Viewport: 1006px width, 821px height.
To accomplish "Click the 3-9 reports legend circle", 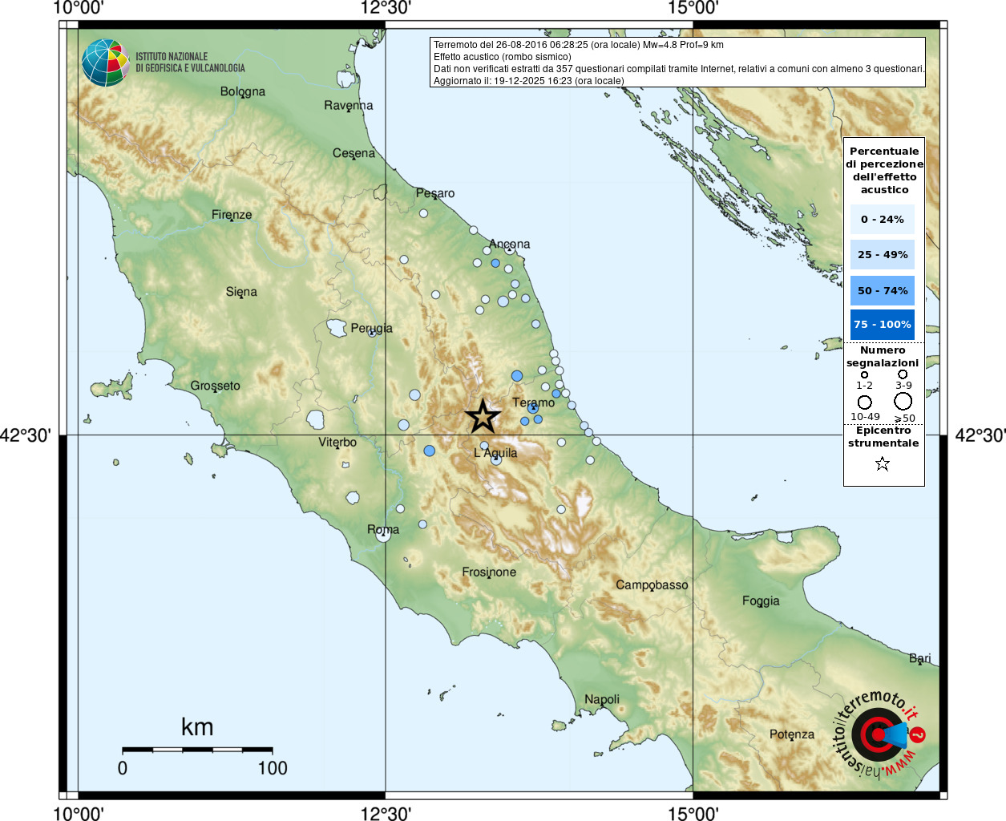I will point(903,374).
